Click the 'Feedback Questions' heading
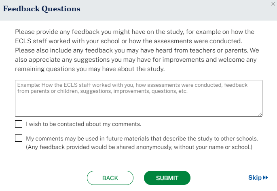Screen dimensions: 277x191 pos(42,9)
